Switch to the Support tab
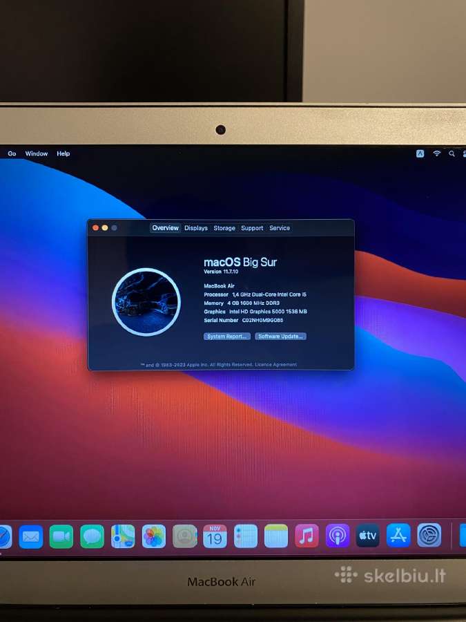466x622 pixels. (252, 228)
